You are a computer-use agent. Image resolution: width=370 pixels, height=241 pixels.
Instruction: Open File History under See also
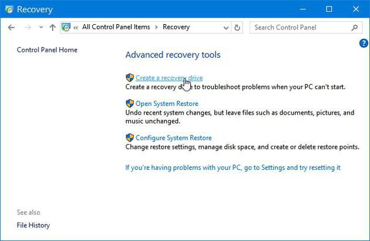[33, 225]
